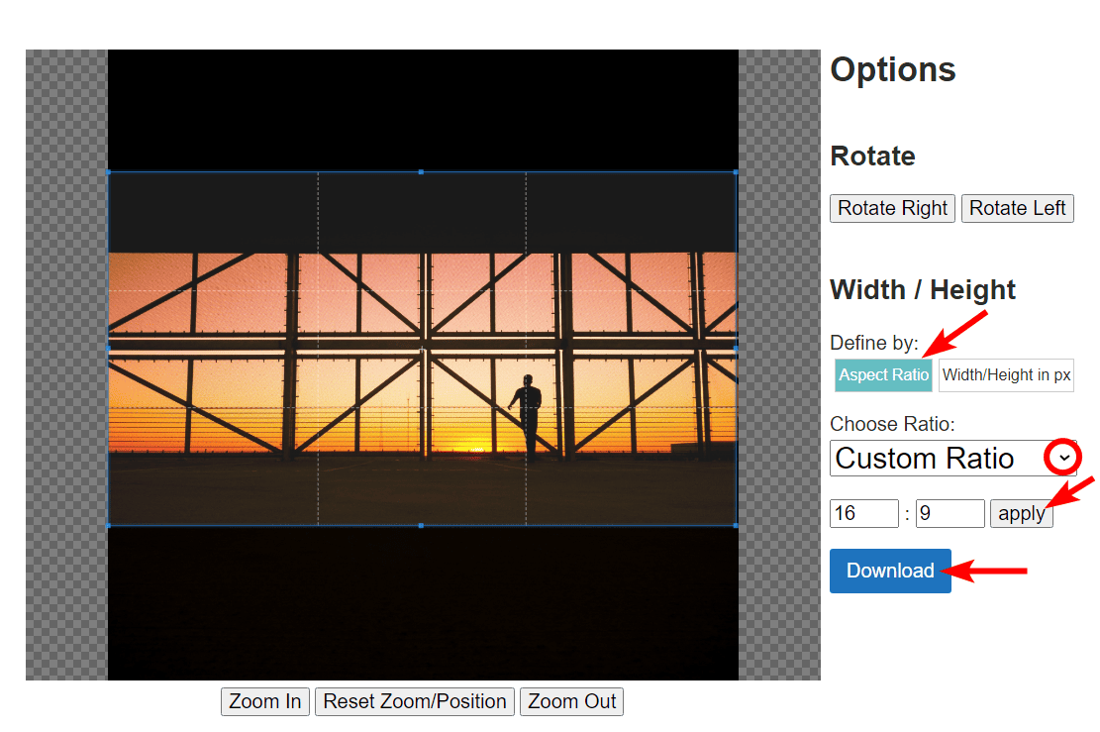Apply the 16:9 custom ratio

coord(1021,513)
